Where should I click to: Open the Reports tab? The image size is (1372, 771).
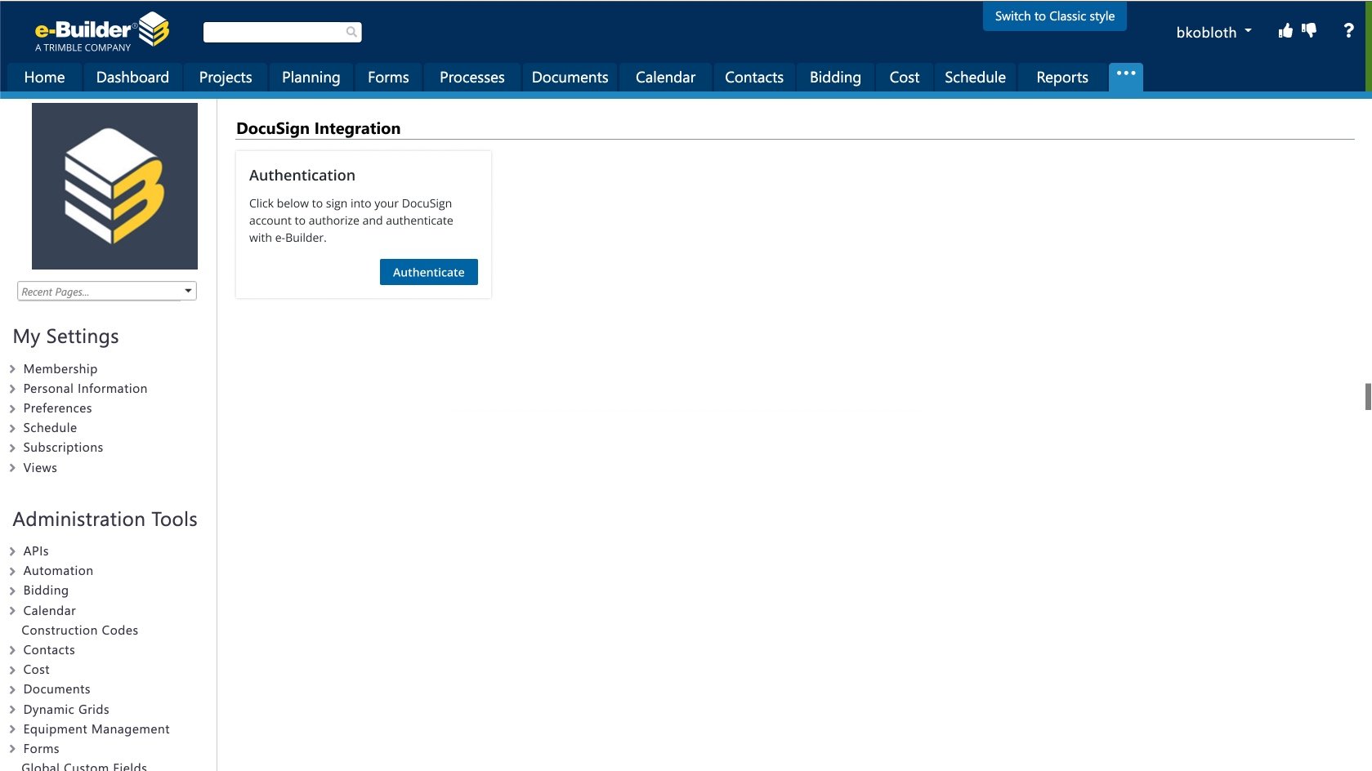point(1062,78)
